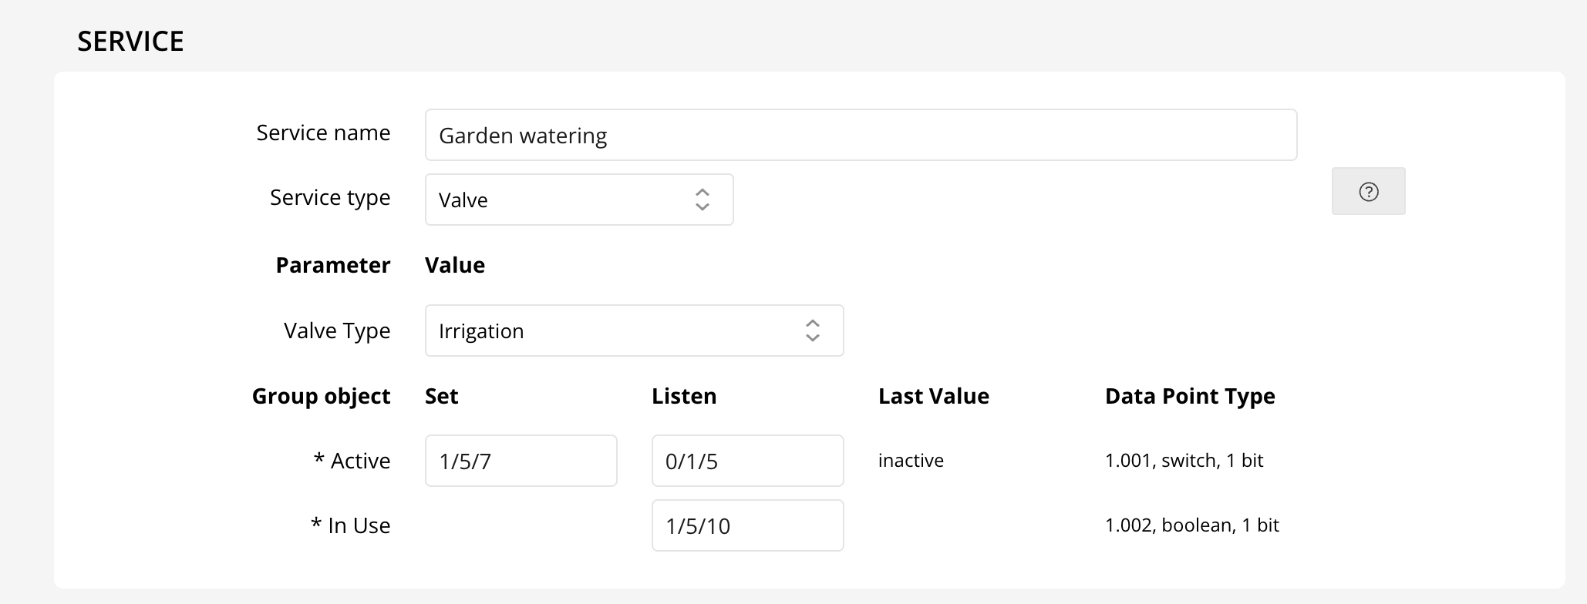1587x604 pixels.
Task: Click the Active Set address field
Action: click(x=521, y=461)
